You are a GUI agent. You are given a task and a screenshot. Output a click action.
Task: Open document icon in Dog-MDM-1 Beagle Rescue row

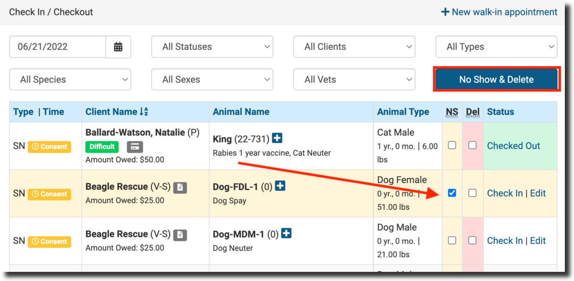pyautogui.click(x=180, y=235)
